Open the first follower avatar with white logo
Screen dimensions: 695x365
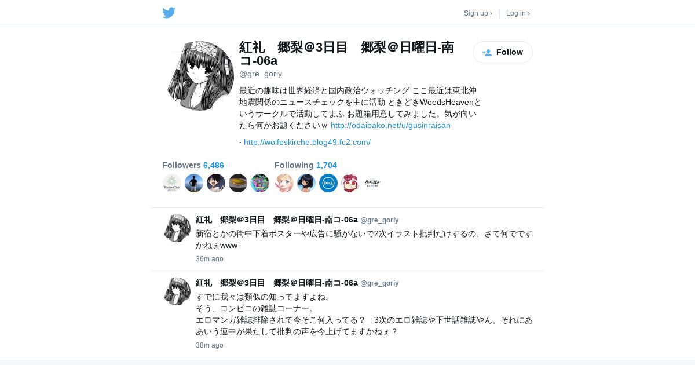pos(172,183)
